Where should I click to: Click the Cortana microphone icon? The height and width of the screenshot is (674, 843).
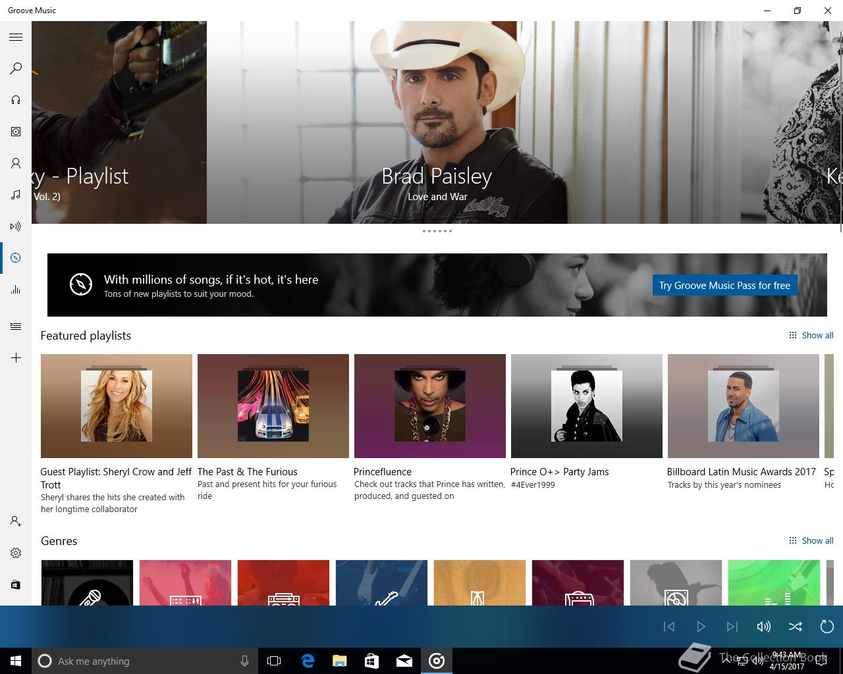[x=244, y=661]
